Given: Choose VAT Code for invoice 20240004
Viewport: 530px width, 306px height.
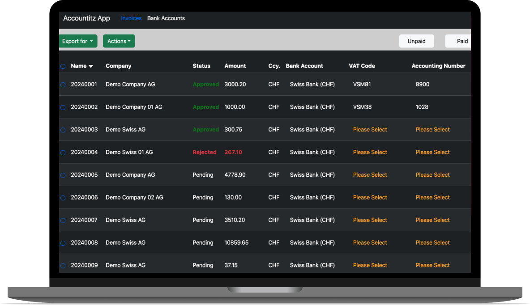Looking at the screenshot, I should (x=370, y=152).
